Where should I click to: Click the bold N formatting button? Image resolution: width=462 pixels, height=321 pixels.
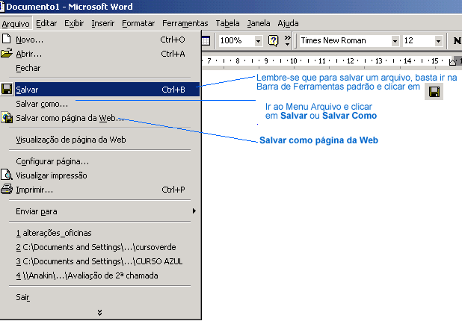click(x=457, y=40)
